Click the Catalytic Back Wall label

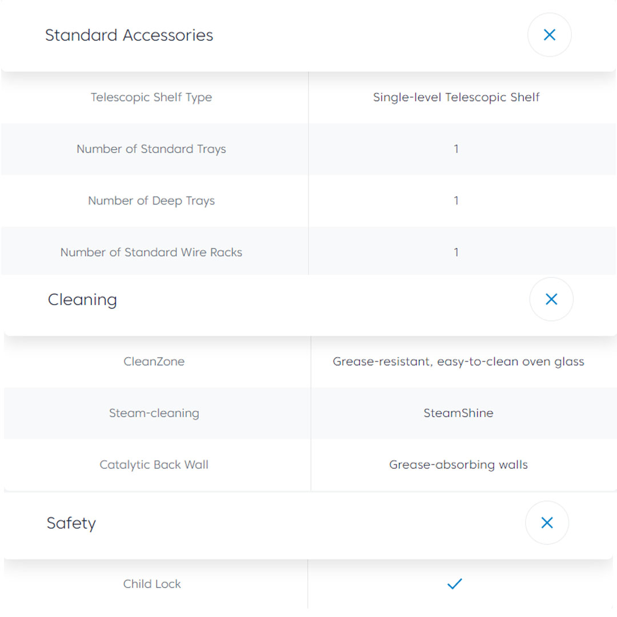[154, 464]
